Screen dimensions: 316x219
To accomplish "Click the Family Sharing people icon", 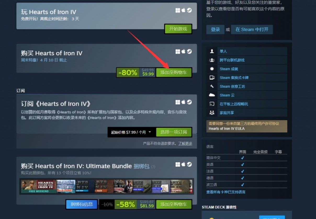I will point(212,113).
